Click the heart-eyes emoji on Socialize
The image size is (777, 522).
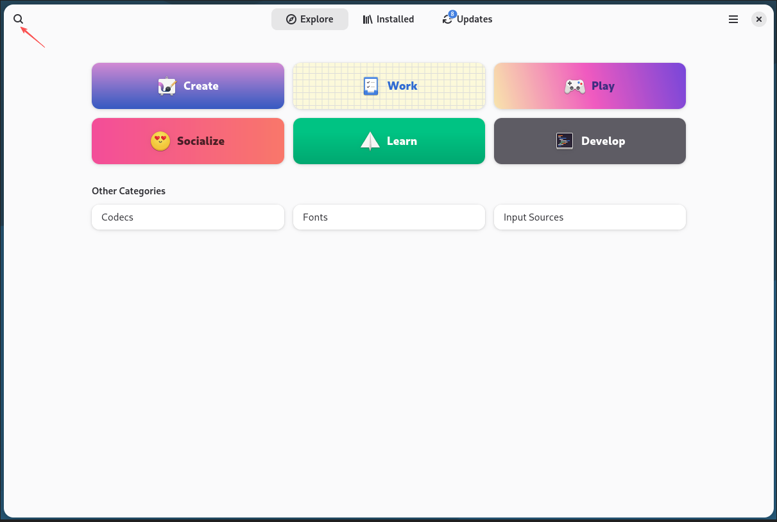(160, 141)
